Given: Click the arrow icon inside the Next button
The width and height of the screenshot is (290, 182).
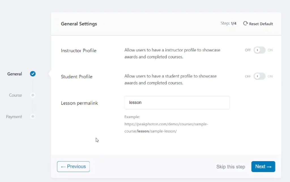Looking at the screenshot, I should point(268,166).
